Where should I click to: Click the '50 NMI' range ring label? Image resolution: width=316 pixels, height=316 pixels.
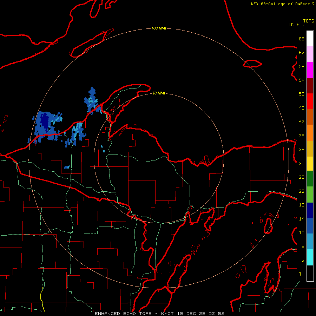click(x=159, y=93)
